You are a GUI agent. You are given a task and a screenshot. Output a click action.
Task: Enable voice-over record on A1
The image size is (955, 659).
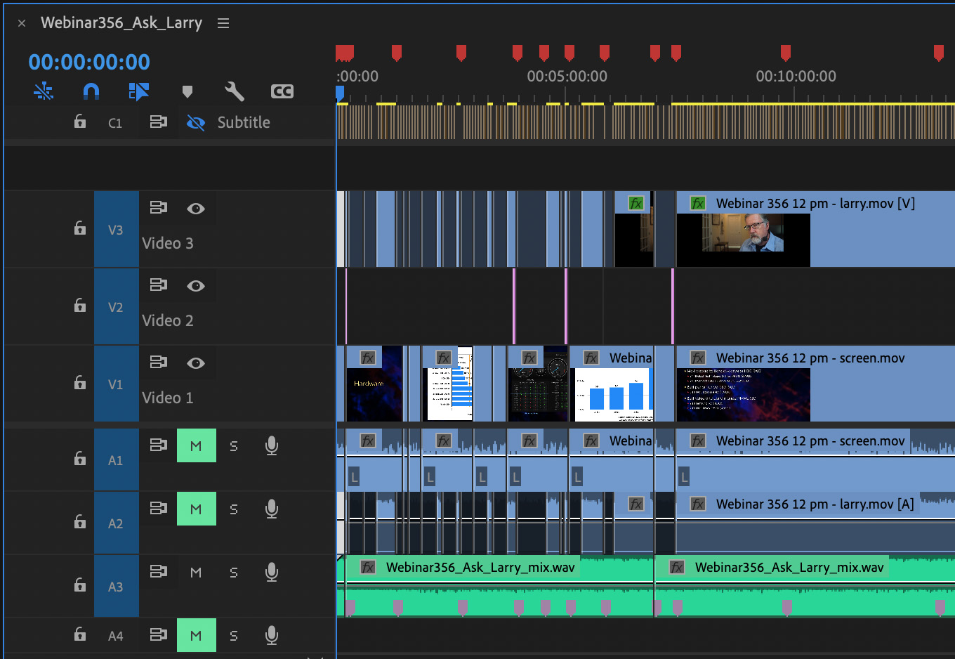pyautogui.click(x=272, y=446)
